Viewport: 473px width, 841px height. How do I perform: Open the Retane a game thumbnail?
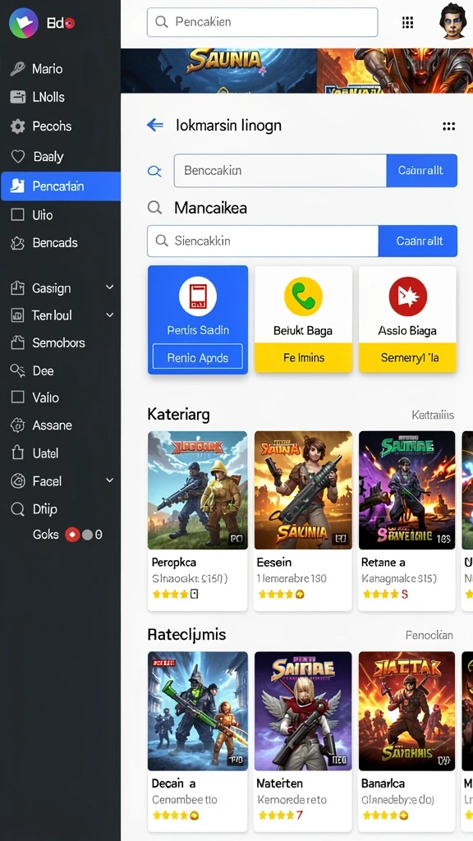click(x=407, y=490)
